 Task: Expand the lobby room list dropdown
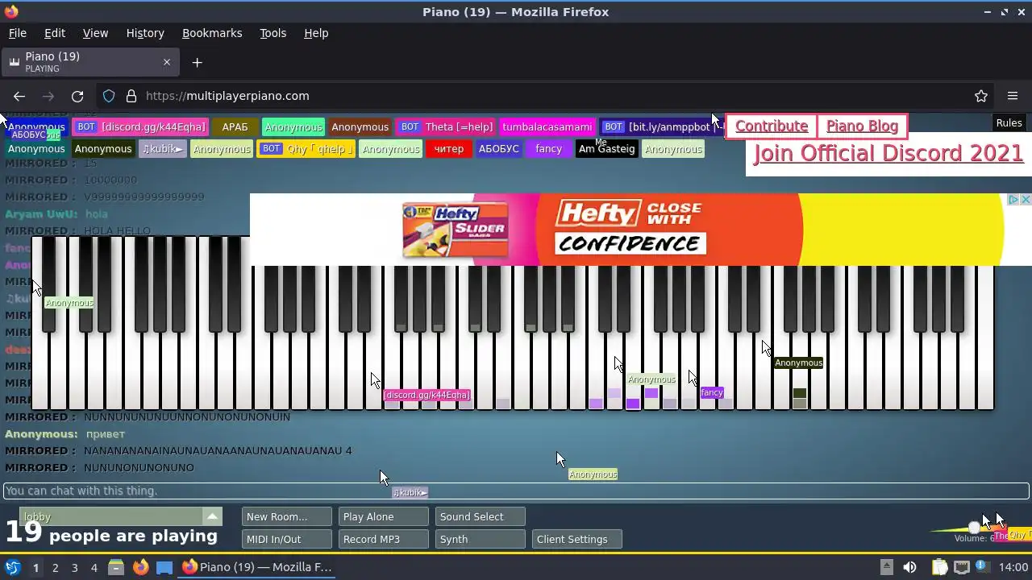click(212, 516)
